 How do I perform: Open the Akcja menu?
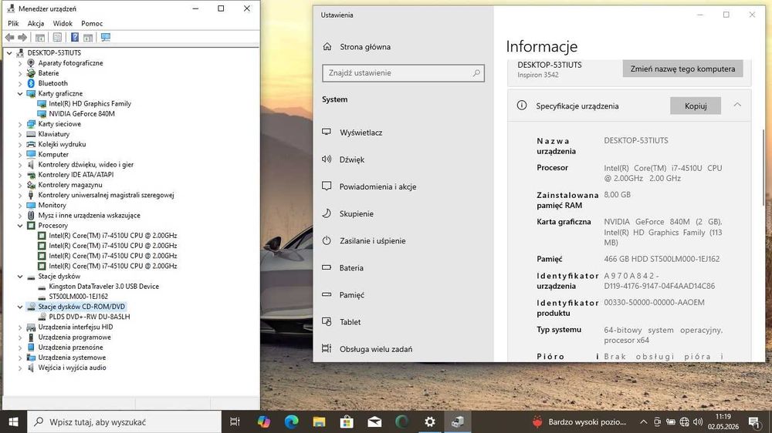coord(36,23)
